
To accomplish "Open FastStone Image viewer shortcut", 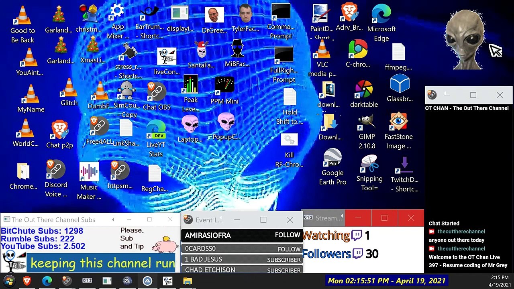I will tap(399, 132).
